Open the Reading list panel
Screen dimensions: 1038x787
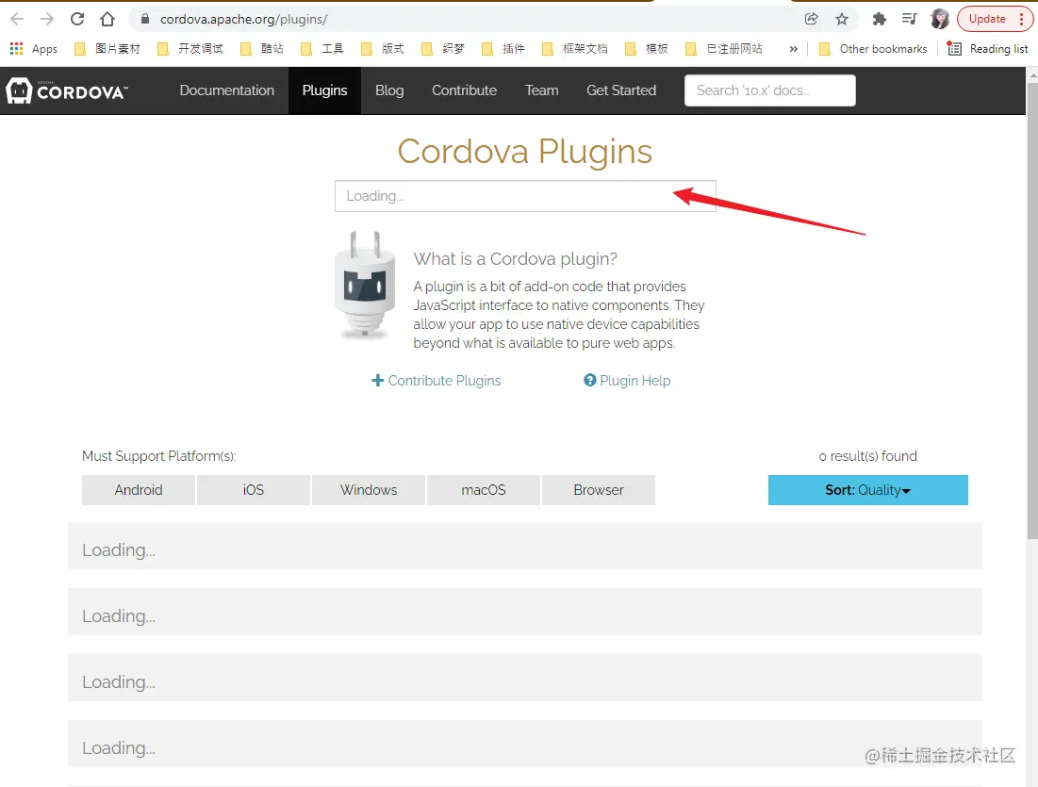pyautogui.click(x=988, y=49)
